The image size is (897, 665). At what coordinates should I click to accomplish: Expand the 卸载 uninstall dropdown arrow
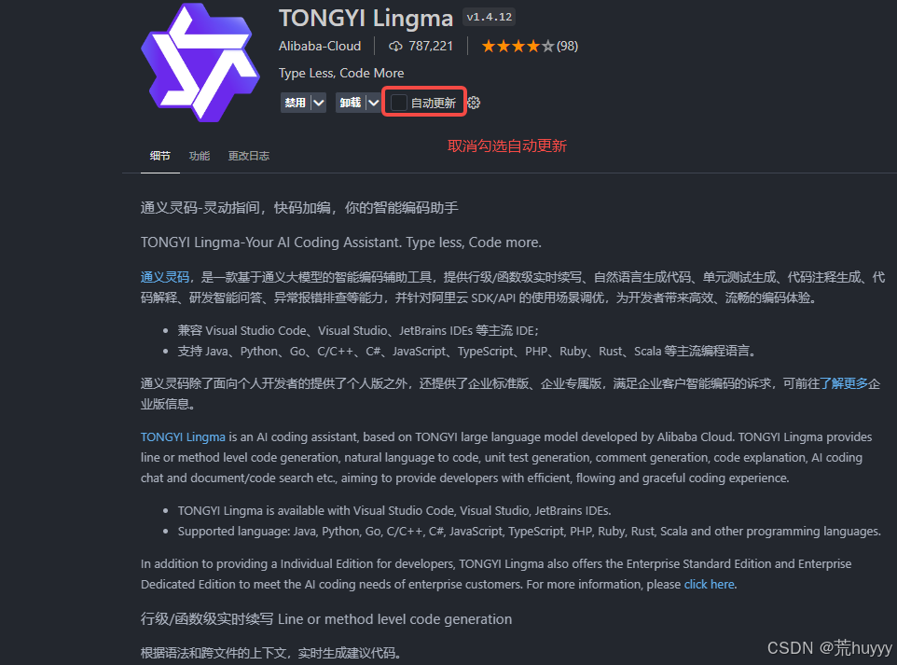coord(374,103)
